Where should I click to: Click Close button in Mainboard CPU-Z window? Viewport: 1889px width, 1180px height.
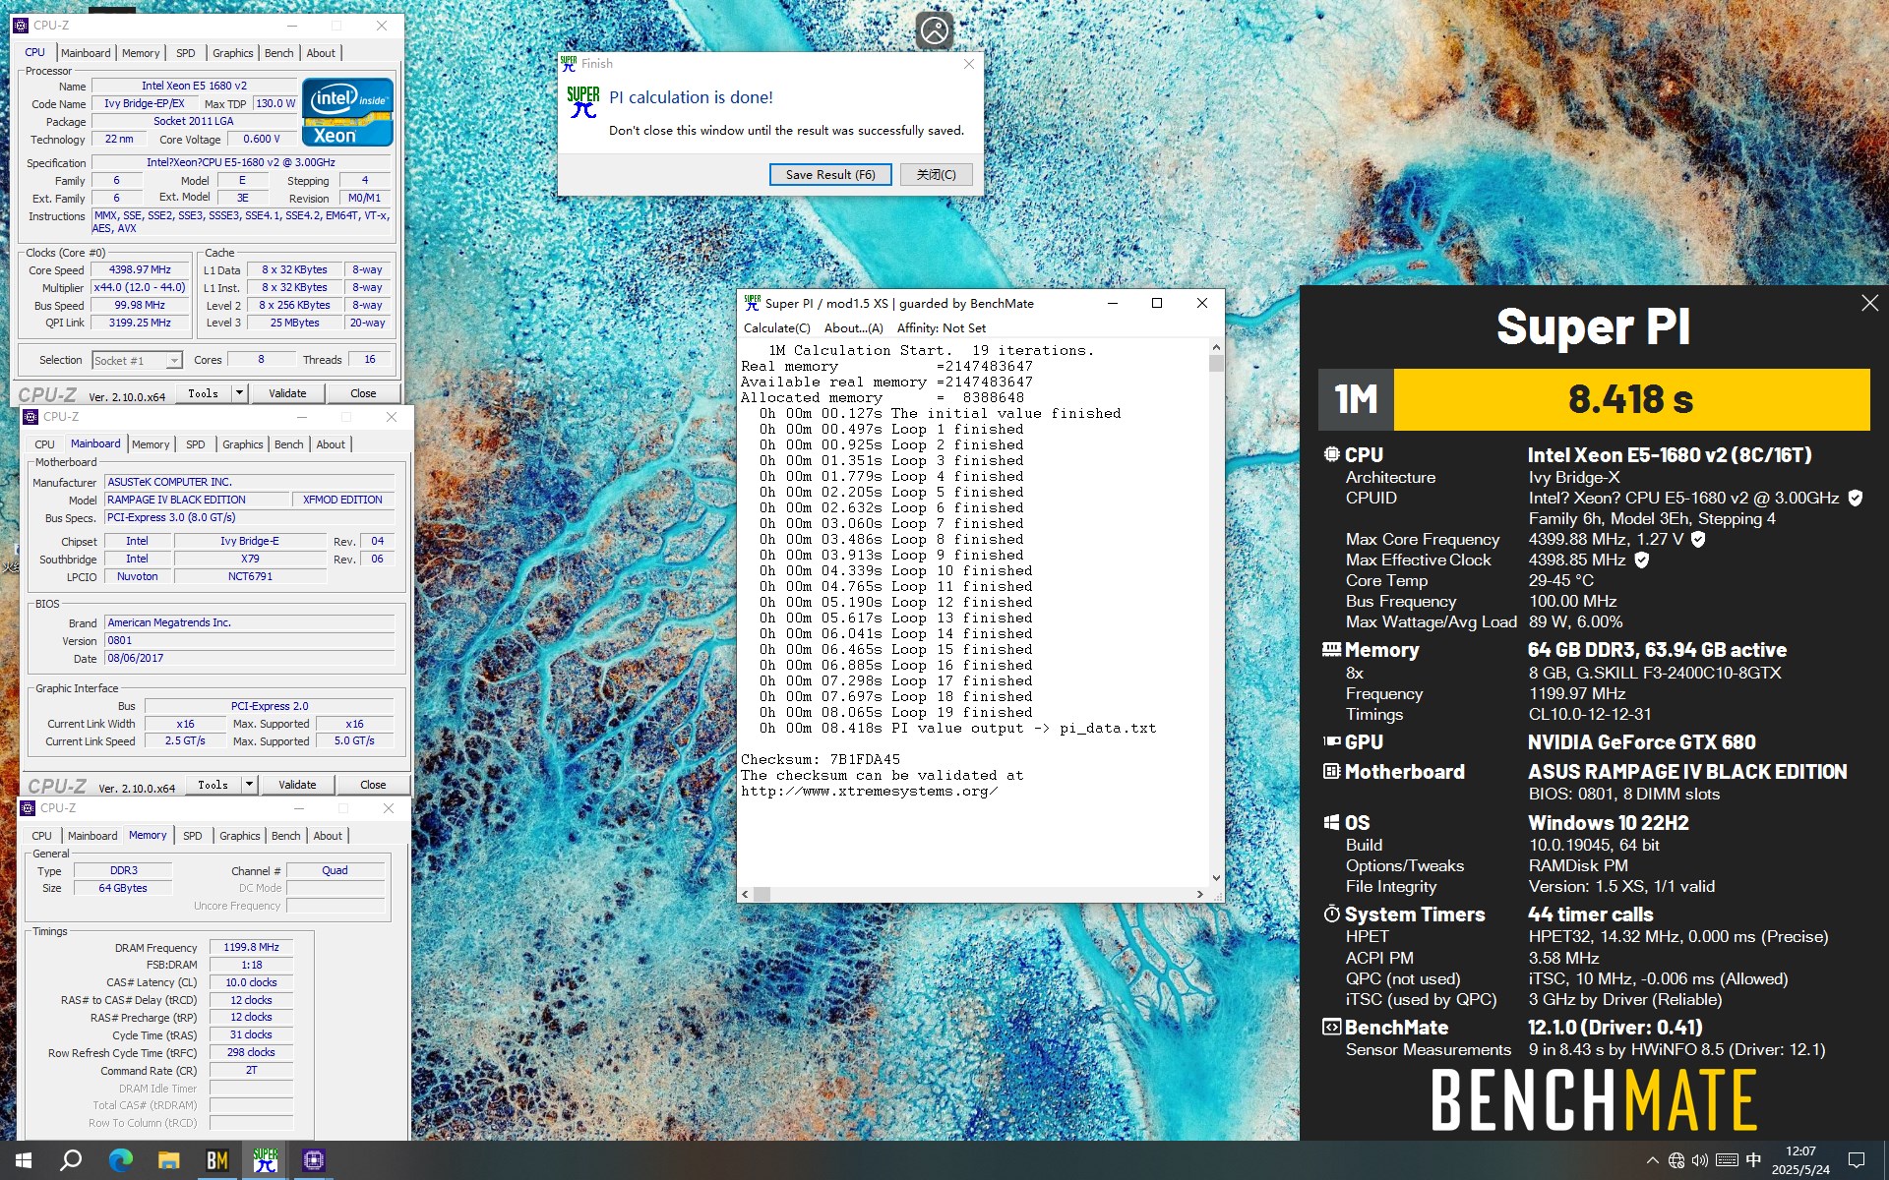click(x=373, y=785)
